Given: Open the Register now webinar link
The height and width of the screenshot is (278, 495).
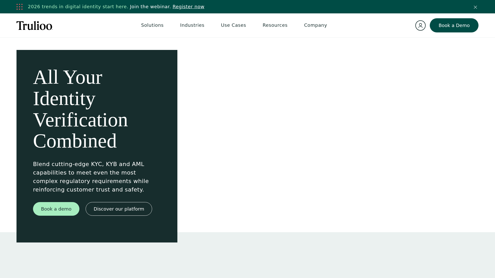Looking at the screenshot, I should [x=188, y=7].
